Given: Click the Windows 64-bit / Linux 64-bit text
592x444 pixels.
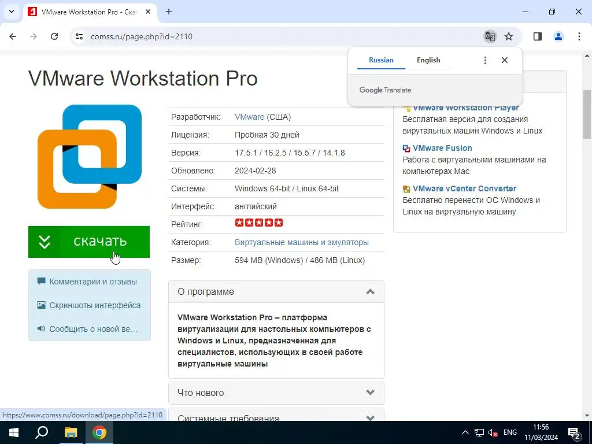Looking at the screenshot, I should pyautogui.click(x=287, y=188).
